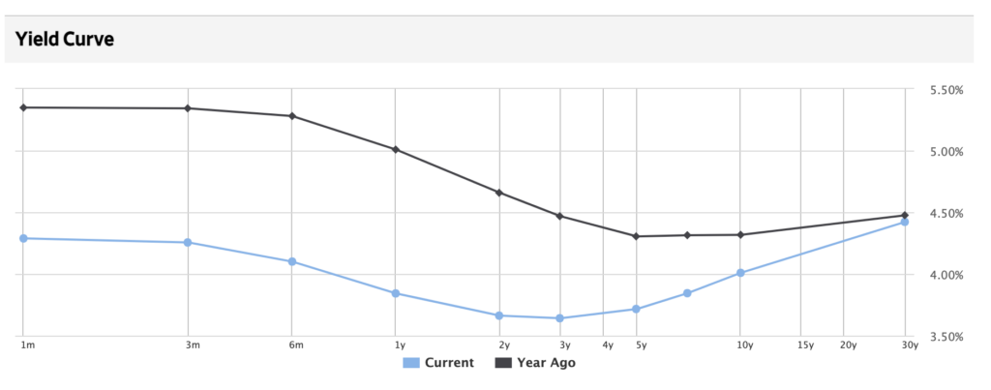Toggle the Year Ago series label
991x390 pixels.
tap(546, 363)
